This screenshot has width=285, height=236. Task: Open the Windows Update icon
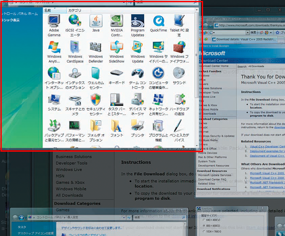click(138, 52)
